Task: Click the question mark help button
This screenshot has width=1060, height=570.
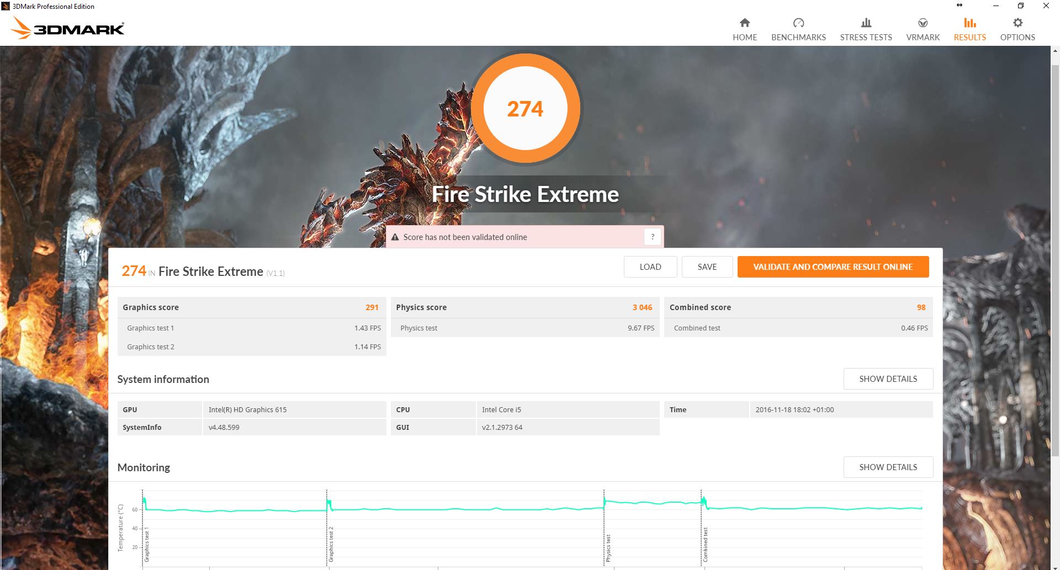Action: (x=653, y=237)
